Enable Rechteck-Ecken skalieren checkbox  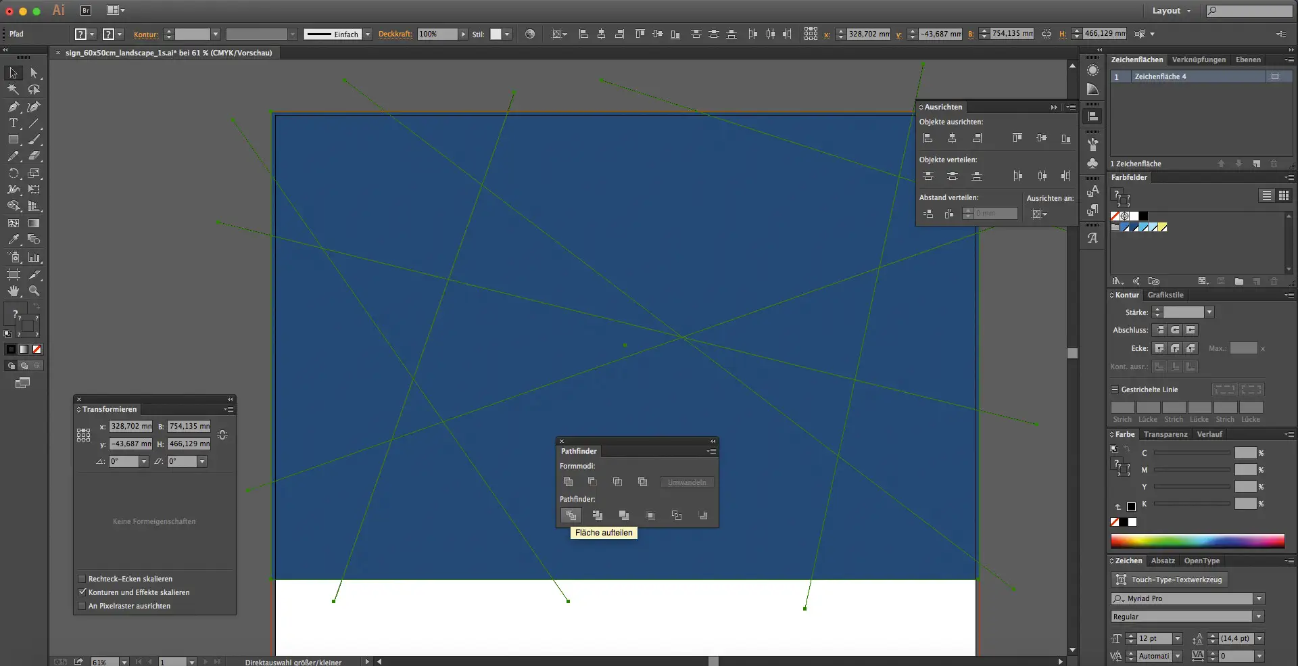click(x=82, y=579)
